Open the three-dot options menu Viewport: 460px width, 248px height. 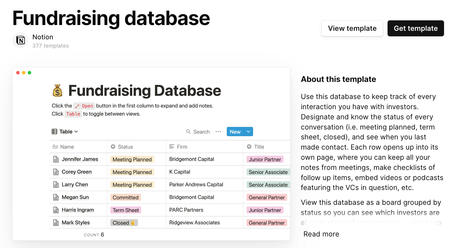click(x=218, y=132)
